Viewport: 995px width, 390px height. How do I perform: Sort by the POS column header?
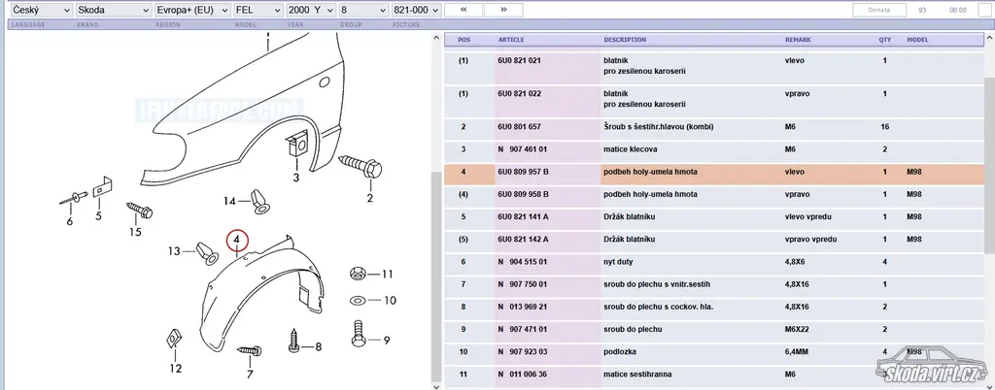(x=464, y=40)
